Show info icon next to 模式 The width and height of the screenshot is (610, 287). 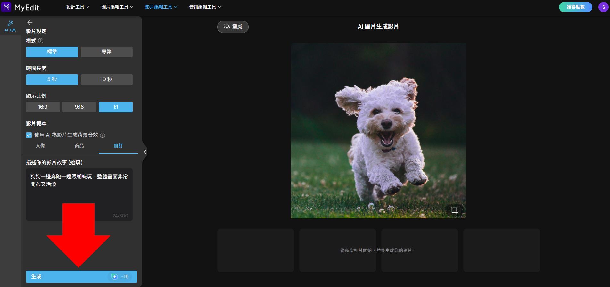point(41,41)
